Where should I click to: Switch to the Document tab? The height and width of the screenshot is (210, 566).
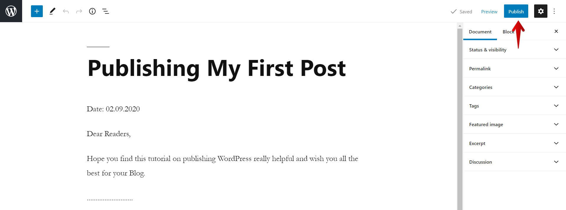(x=480, y=32)
